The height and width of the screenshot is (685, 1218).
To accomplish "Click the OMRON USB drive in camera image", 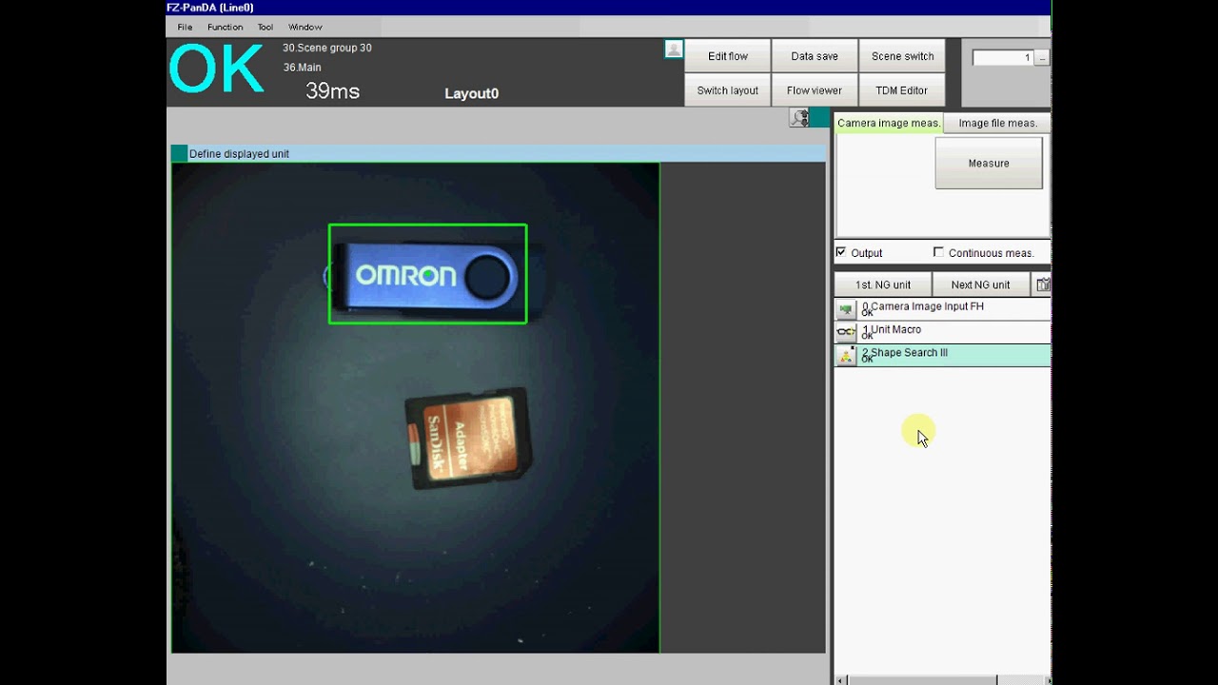I will coord(428,275).
